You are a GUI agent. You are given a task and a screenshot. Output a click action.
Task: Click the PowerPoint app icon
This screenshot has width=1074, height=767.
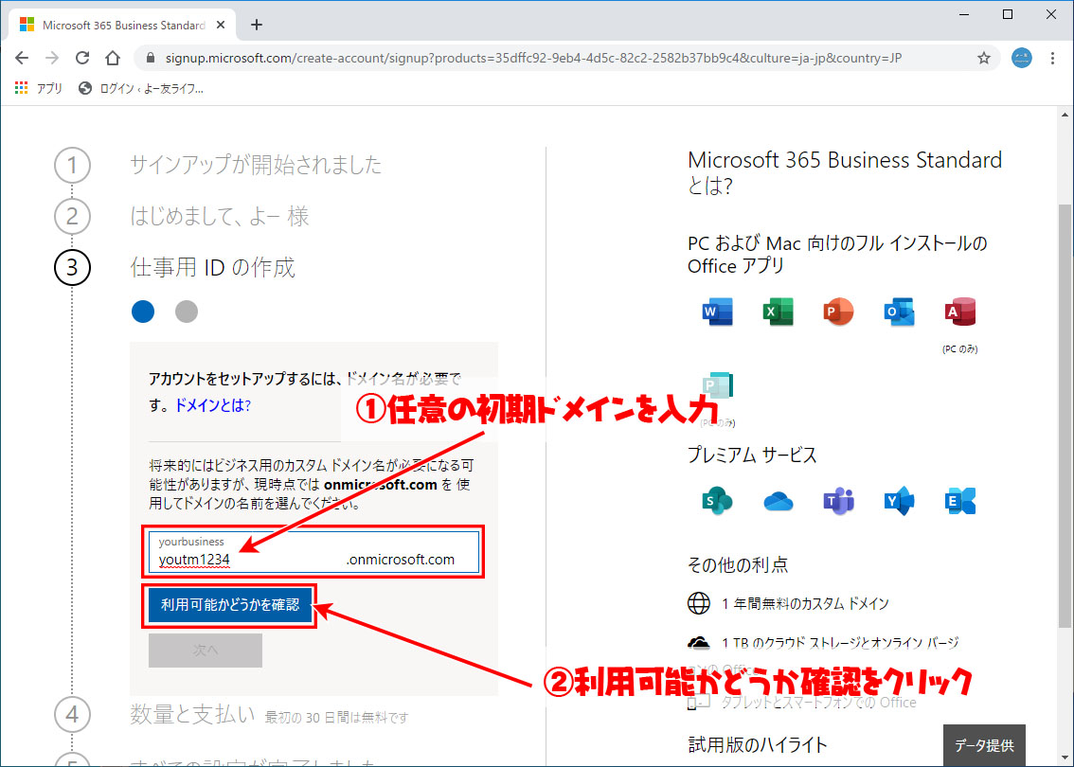coord(838,312)
